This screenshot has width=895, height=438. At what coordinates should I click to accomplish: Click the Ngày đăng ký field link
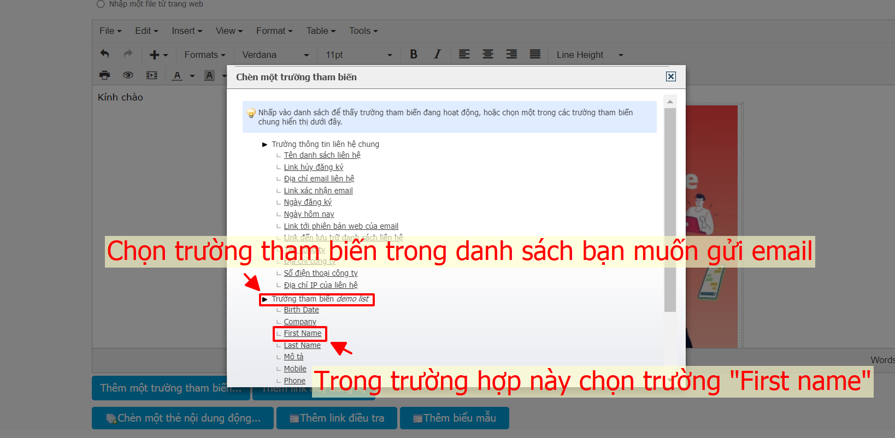(308, 202)
